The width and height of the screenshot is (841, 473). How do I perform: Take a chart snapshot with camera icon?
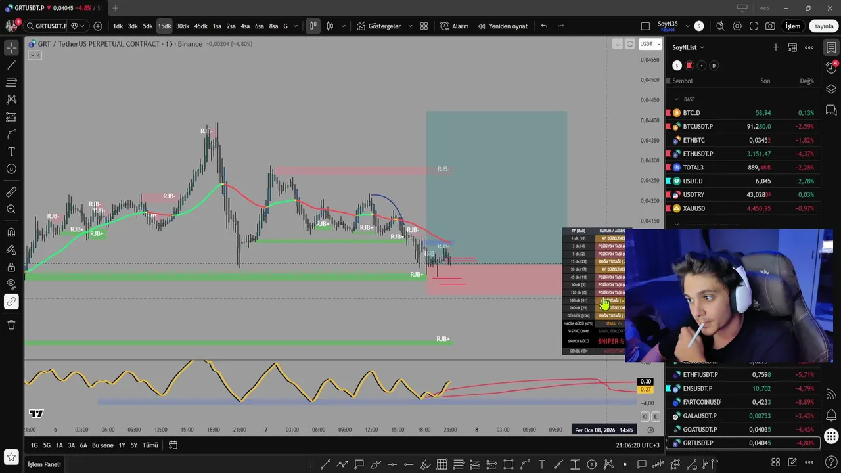(x=770, y=26)
